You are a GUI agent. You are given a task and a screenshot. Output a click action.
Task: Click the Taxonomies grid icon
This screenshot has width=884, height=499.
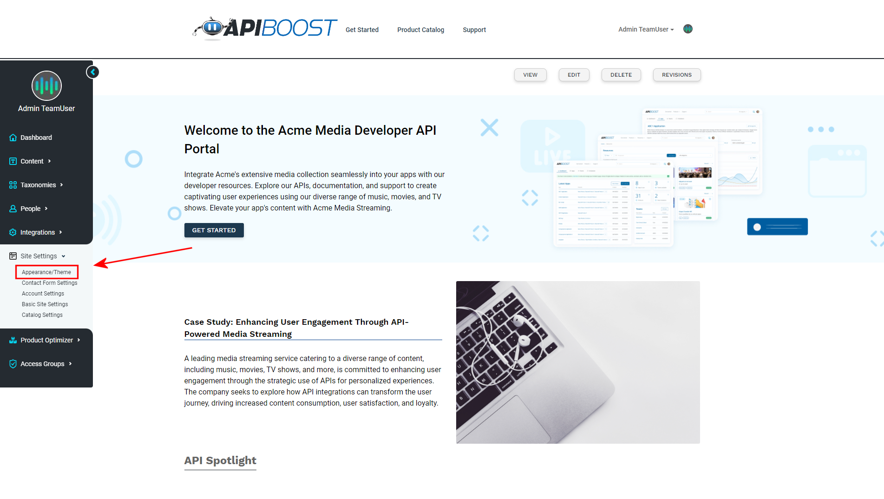pyautogui.click(x=13, y=185)
